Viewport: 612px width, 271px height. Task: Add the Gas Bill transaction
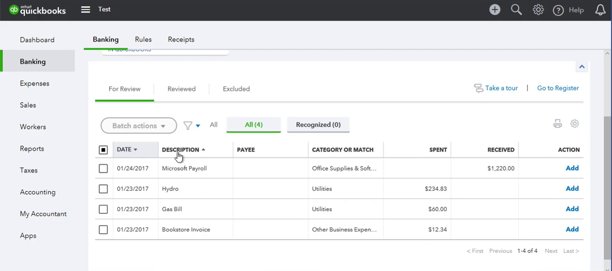point(572,209)
